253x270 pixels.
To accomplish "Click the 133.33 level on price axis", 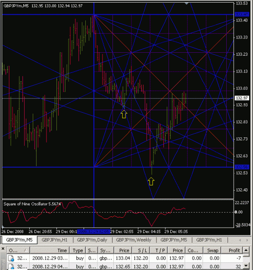I will [x=242, y=37].
